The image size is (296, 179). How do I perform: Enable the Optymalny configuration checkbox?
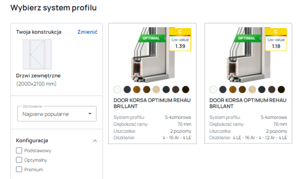[x=19, y=160]
